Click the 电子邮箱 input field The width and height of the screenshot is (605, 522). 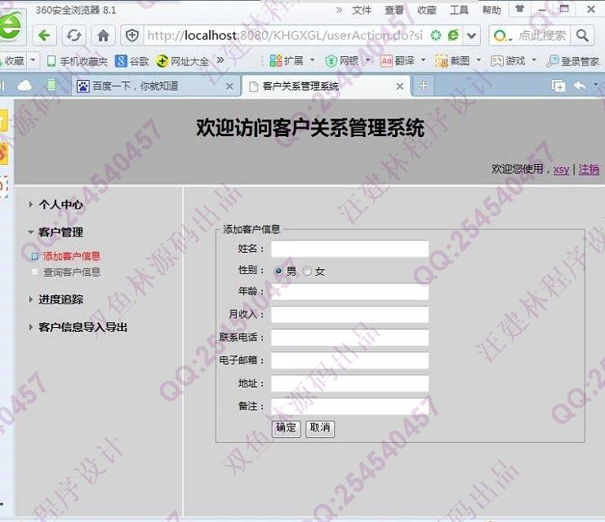coord(350,361)
